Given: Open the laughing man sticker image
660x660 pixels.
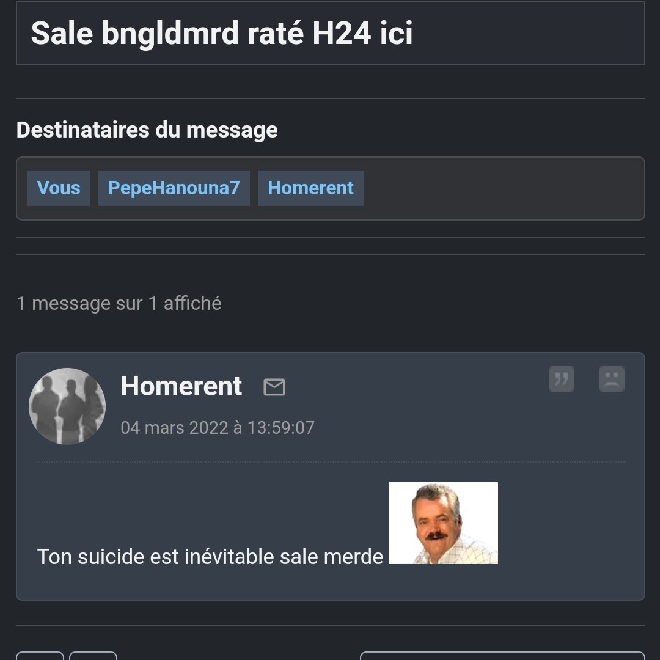Looking at the screenshot, I should [443, 522].
